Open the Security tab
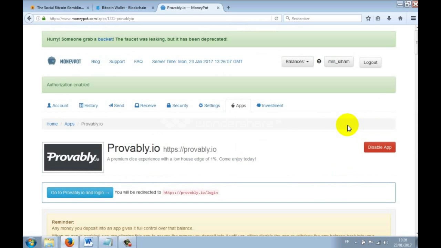The height and width of the screenshot is (248, 441). tap(177, 105)
